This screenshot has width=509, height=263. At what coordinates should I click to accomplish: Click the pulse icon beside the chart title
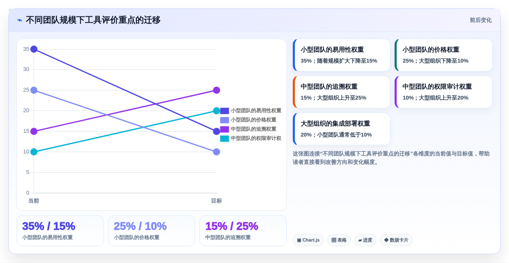(x=20, y=20)
